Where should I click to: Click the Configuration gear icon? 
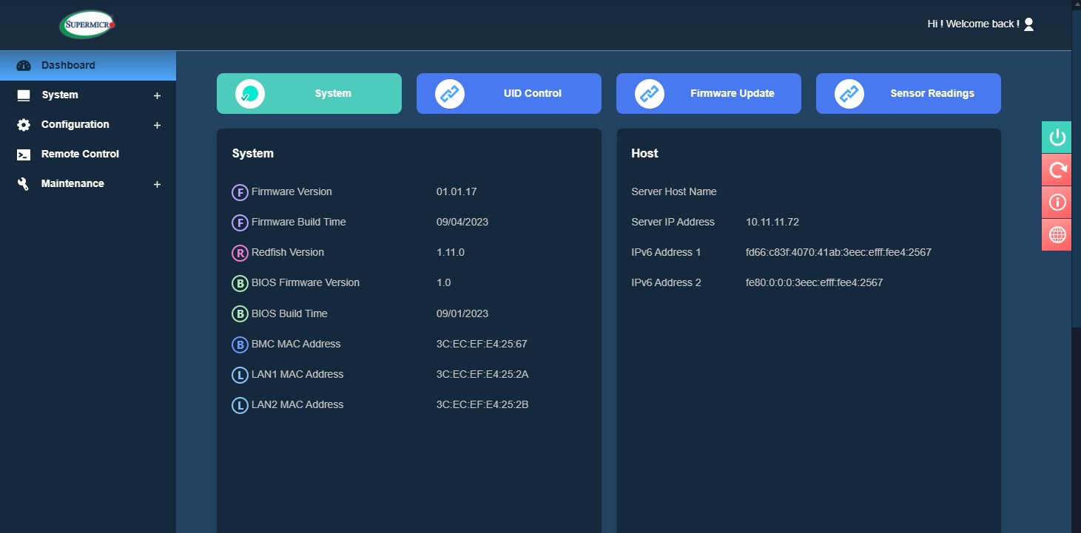(x=24, y=125)
